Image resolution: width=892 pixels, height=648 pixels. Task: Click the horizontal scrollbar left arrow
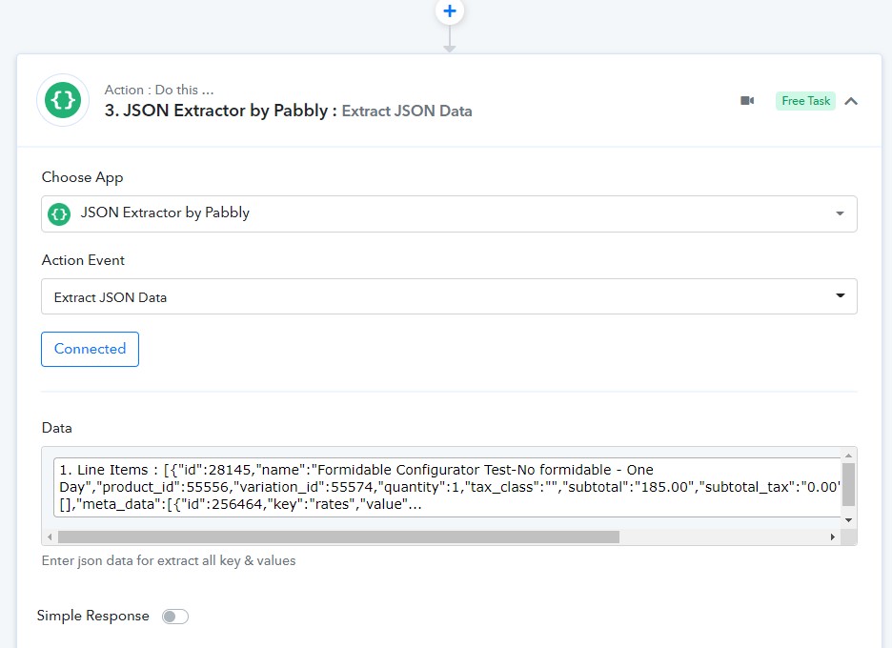(x=50, y=537)
